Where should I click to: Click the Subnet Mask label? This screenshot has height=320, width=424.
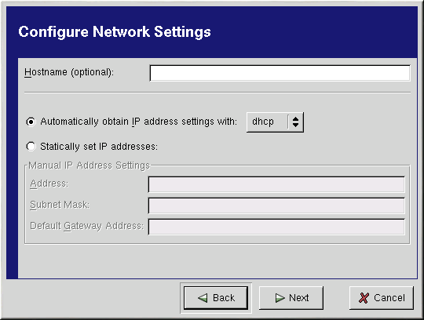click(x=60, y=205)
